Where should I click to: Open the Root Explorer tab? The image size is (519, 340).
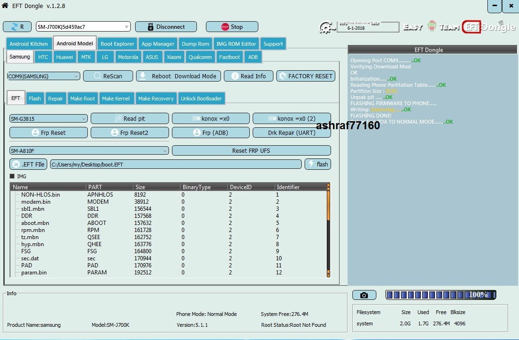[x=117, y=43]
